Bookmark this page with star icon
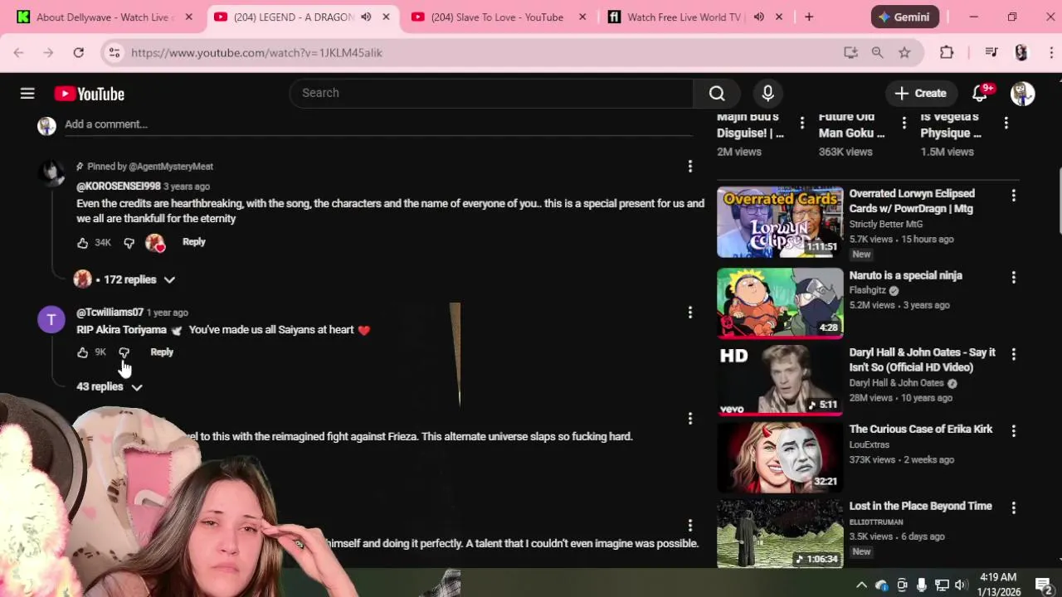 pos(904,52)
